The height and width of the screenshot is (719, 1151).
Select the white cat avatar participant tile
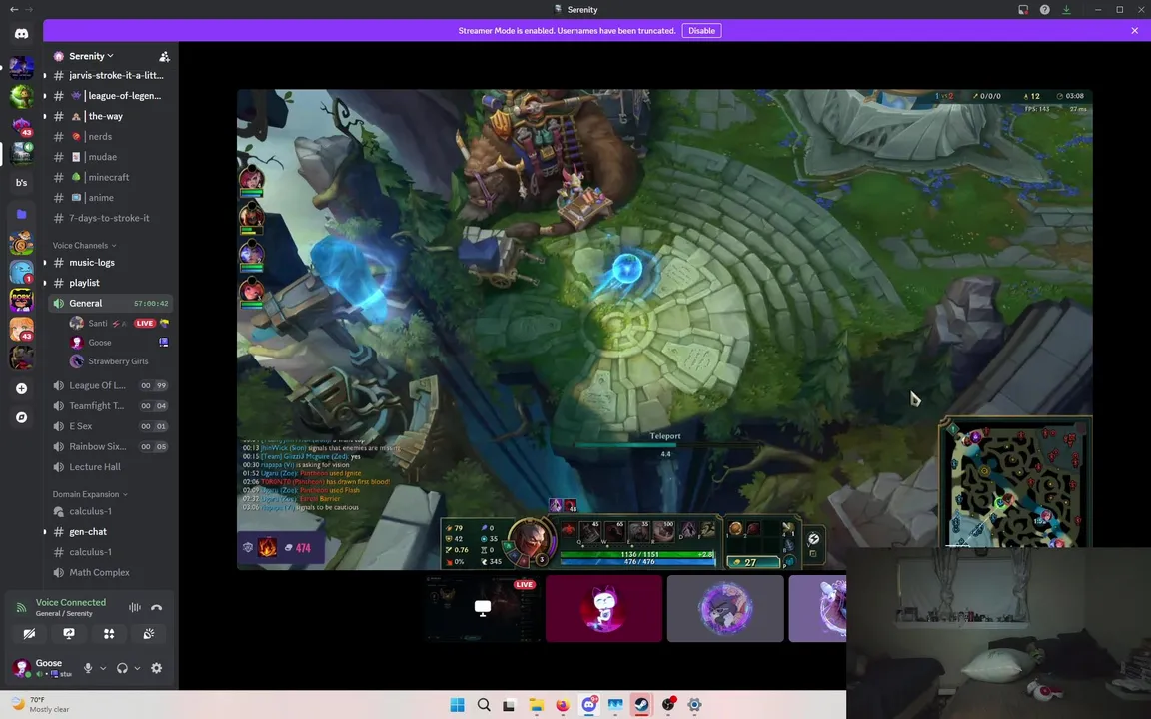point(603,608)
